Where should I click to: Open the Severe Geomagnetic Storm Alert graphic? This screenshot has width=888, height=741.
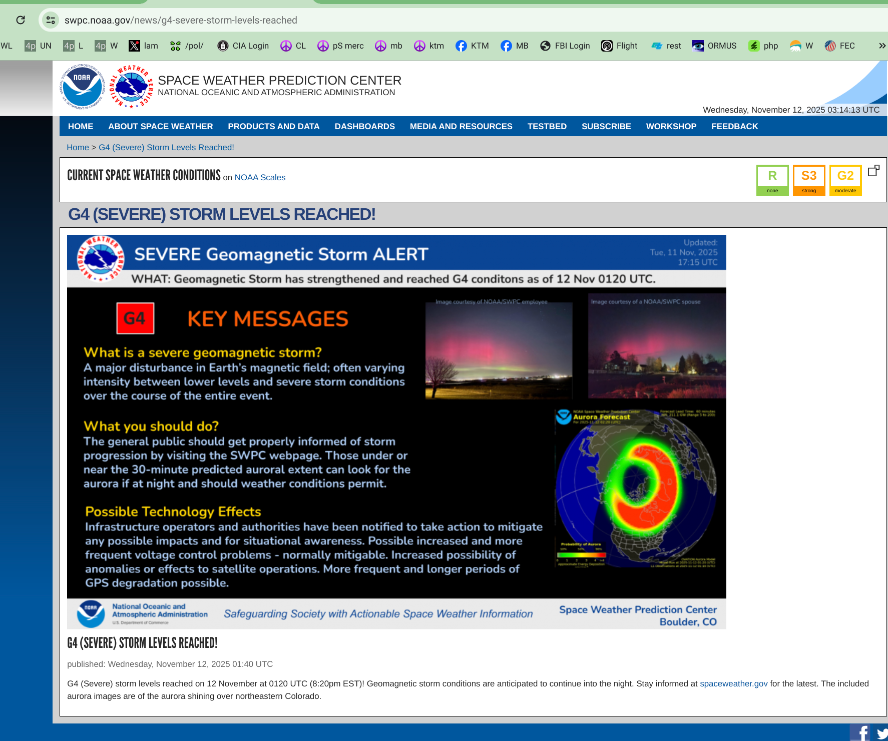coord(396,432)
